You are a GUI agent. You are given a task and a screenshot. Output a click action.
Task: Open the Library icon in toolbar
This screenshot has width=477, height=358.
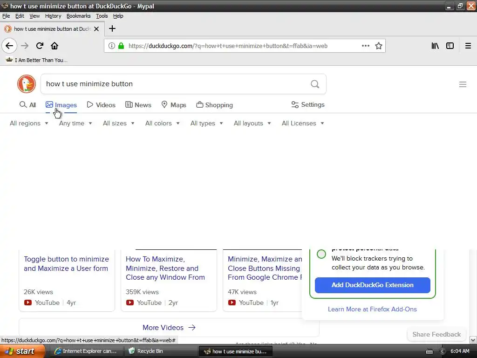coord(435,46)
